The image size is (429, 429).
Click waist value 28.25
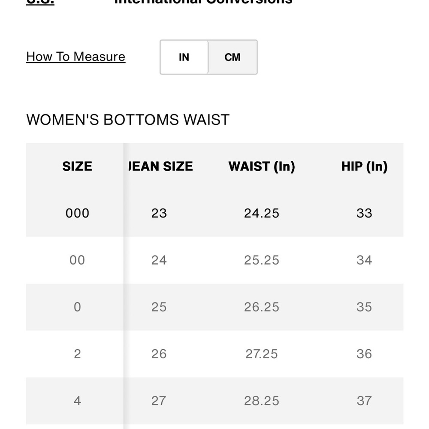point(262,401)
